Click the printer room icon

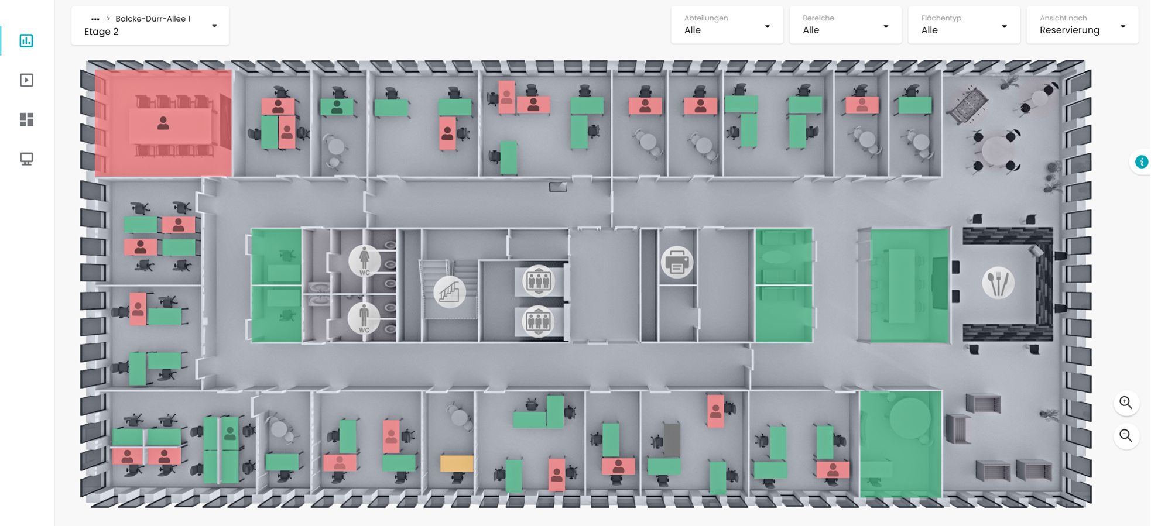pyautogui.click(x=677, y=263)
